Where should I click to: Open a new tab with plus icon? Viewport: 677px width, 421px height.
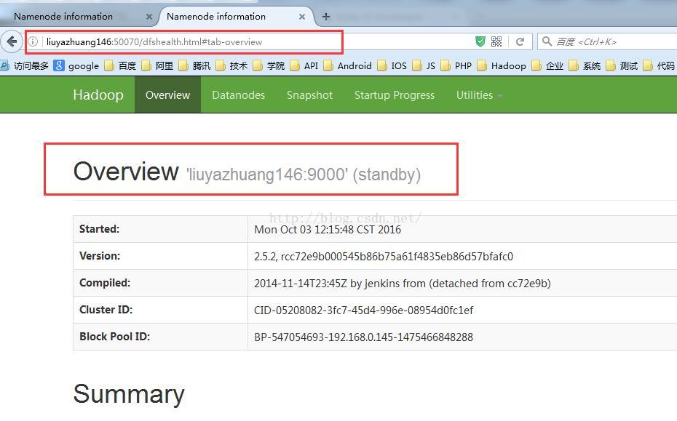tap(325, 16)
